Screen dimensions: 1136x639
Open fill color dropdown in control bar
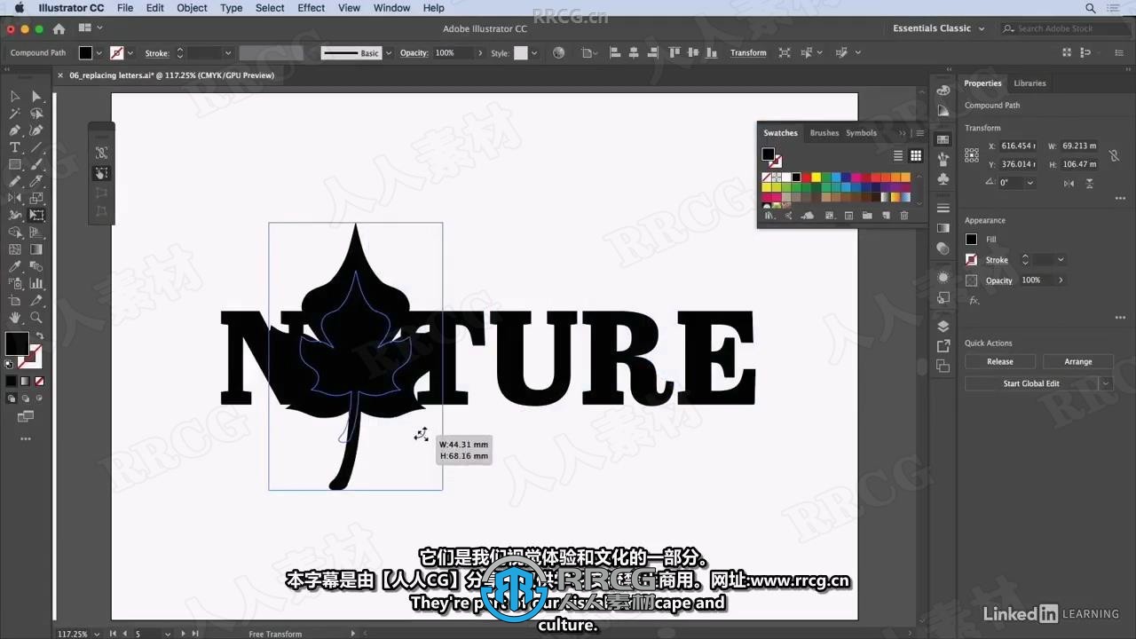click(99, 53)
